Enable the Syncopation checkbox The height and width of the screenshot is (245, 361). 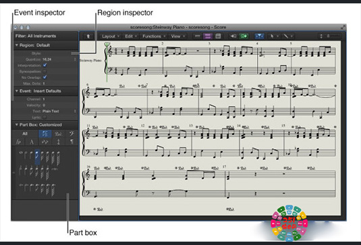tap(45, 72)
